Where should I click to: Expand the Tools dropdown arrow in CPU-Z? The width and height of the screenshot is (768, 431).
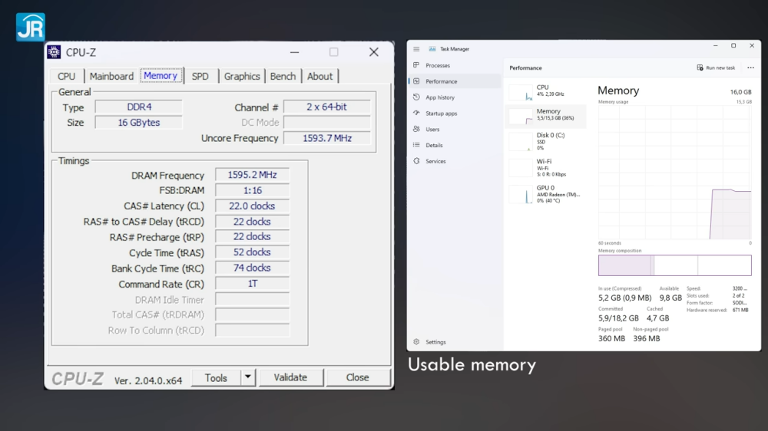[x=248, y=377]
